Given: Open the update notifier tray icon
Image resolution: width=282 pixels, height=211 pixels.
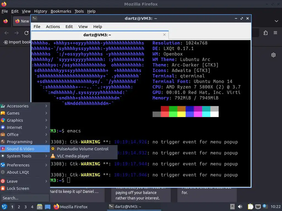Looking at the screenshot, I should point(265,207).
